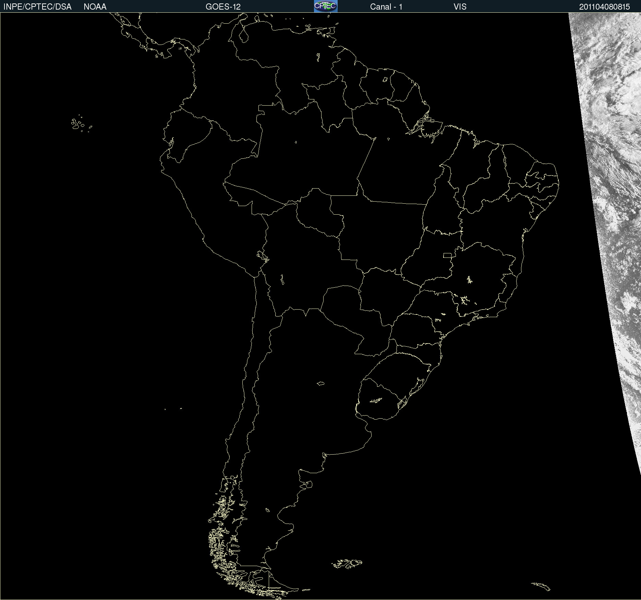The image size is (641, 600).
Task: Click the Canal - 1 channel label
Action: (386, 7)
